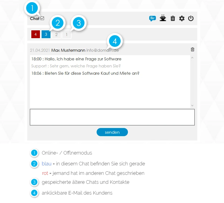Toggle the Chat online checkbox
Screen dimensions: 224x203
point(42,18)
